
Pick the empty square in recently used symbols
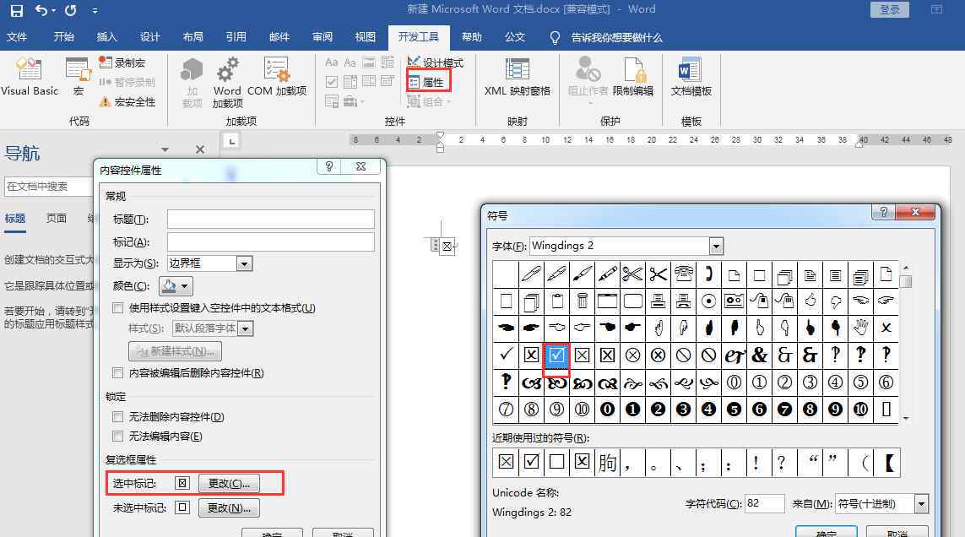click(556, 463)
